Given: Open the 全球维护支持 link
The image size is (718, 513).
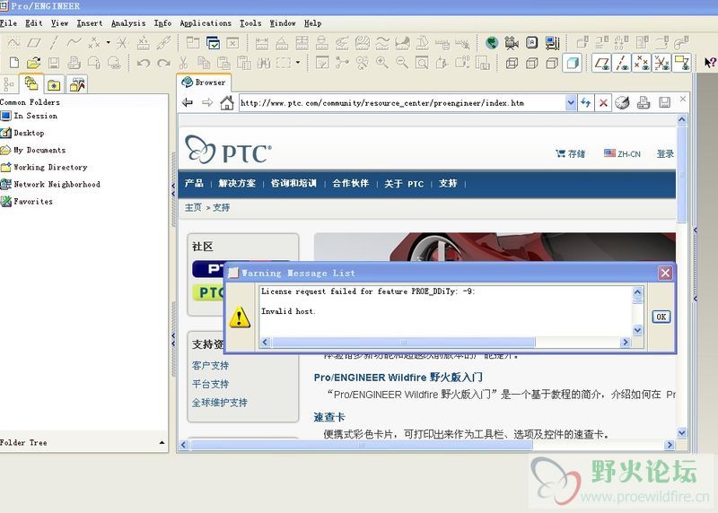Looking at the screenshot, I should [x=219, y=403].
